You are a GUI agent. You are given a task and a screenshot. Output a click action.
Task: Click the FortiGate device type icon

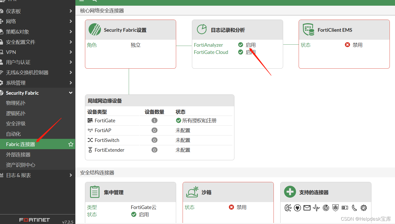90,121
